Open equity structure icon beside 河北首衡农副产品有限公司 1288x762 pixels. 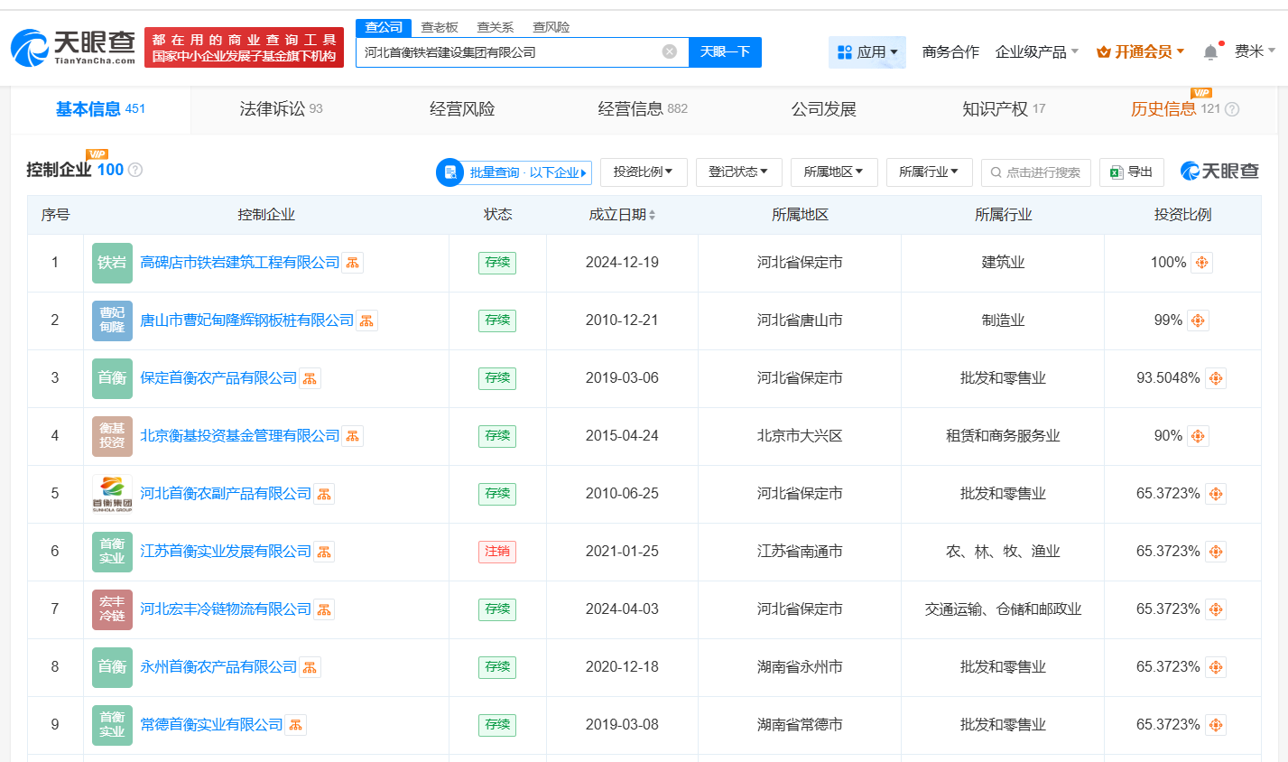[324, 494]
